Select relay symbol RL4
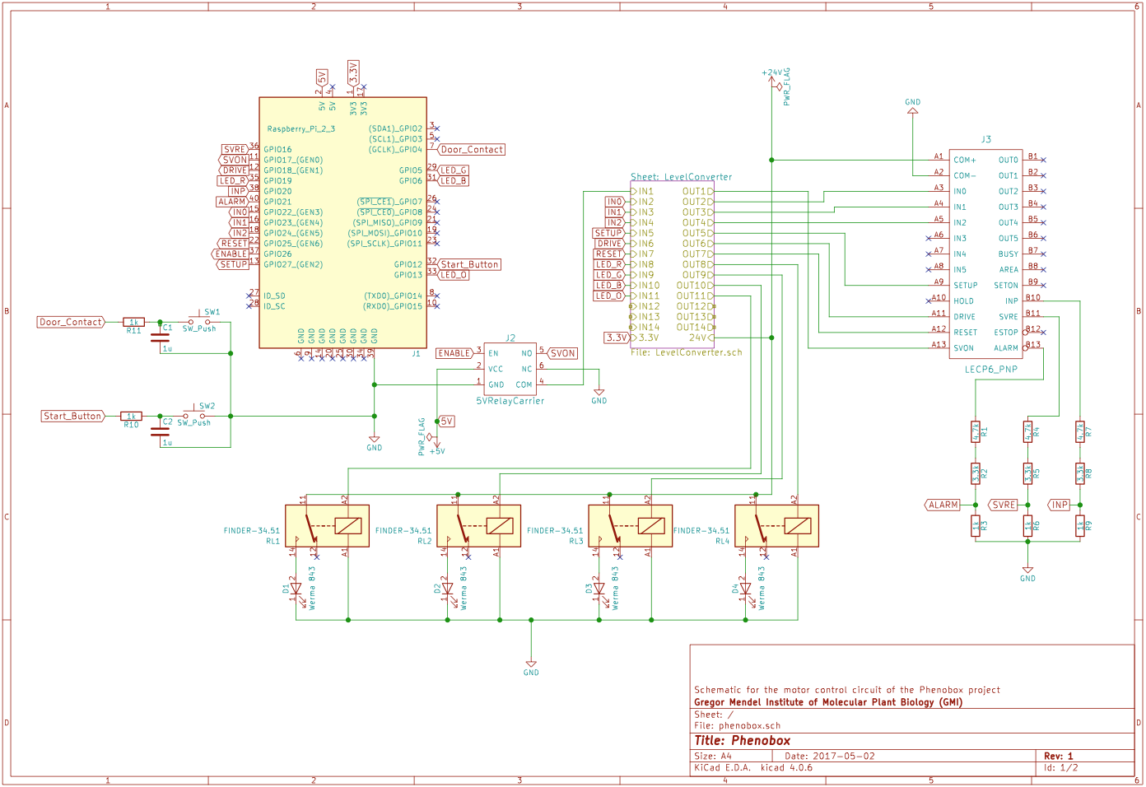1146x787 pixels. (776, 526)
